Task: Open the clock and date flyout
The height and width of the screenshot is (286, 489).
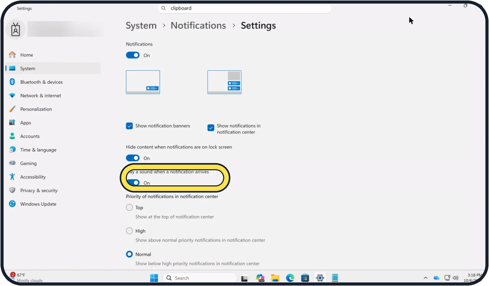Action: pyautogui.click(x=474, y=278)
